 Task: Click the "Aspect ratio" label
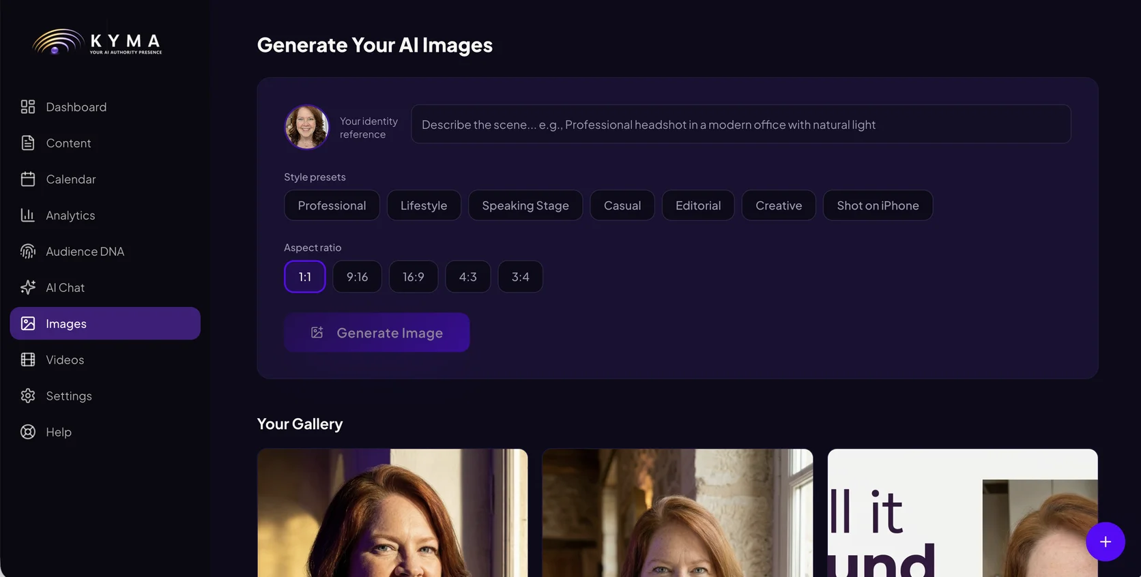pos(313,248)
